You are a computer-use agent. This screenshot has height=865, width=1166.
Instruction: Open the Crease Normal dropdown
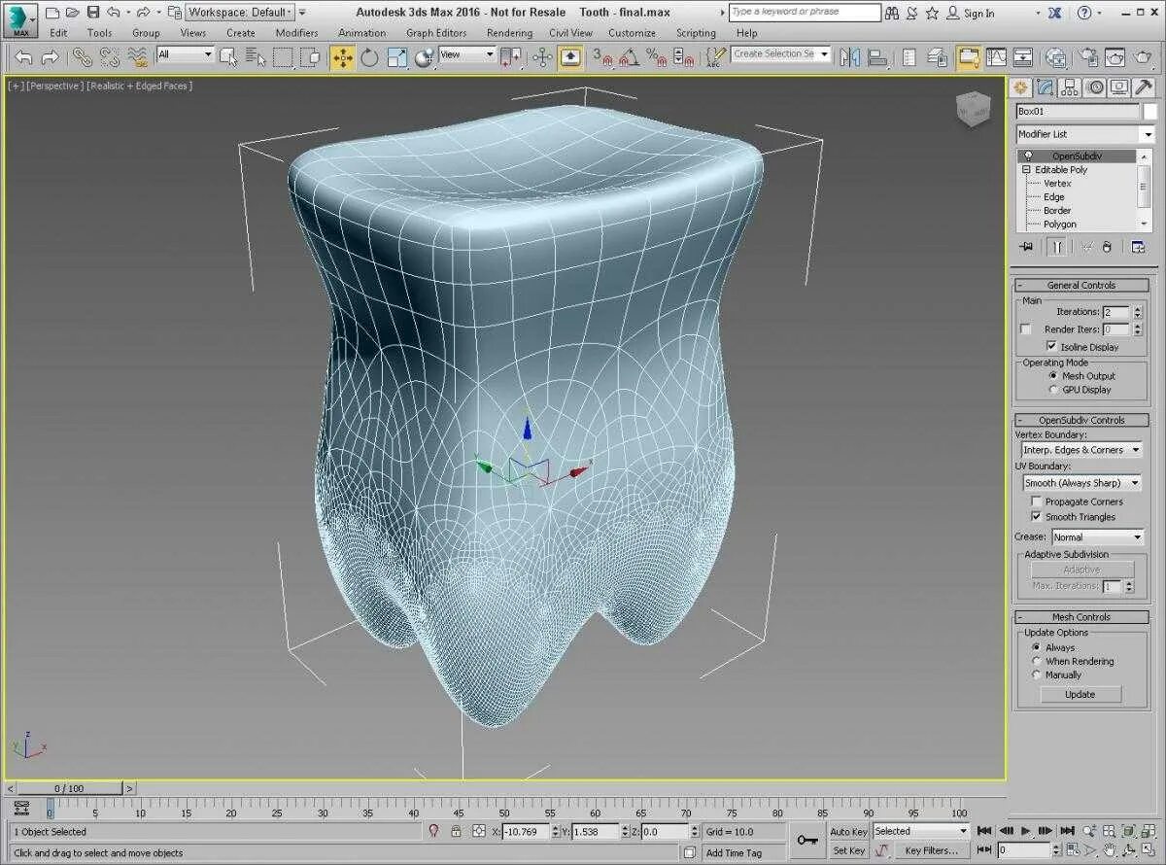pos(1097,537)
